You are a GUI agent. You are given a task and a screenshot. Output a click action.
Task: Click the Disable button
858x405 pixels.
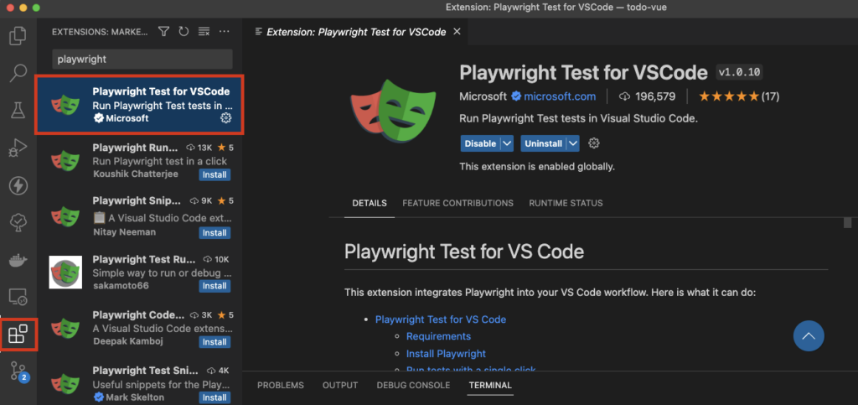(480, 143)
